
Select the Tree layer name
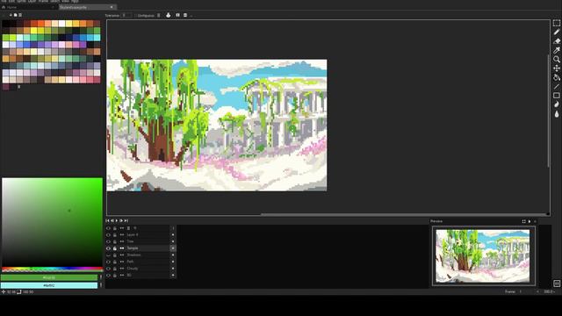pyautogui.click(x=130, y=241)
